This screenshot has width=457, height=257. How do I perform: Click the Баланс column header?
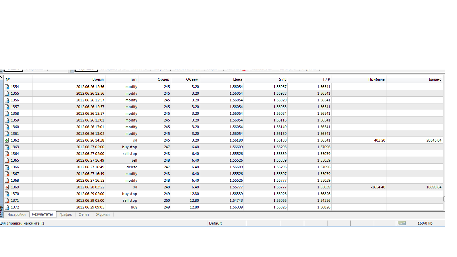point(415,79)
